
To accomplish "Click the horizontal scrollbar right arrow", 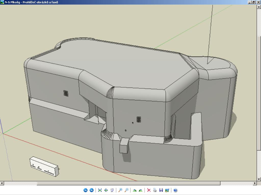I will tap(255, 183).
